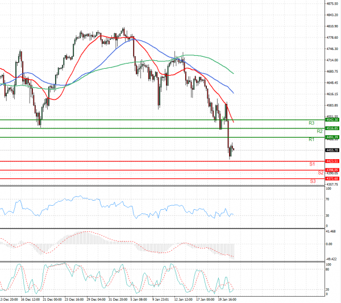Select the red 4398.06 price tag
This screenshot has width=341, height=303.
pyautogui.click(x=332, y=170)
